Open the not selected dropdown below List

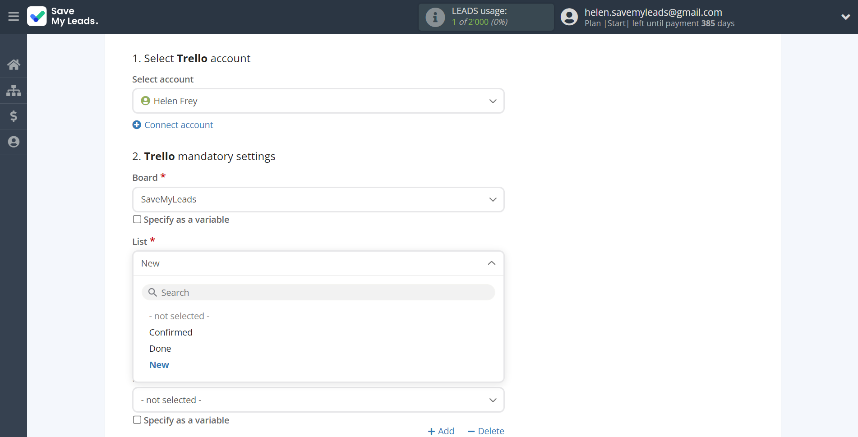pyautogui.click(x=318, y=400)
